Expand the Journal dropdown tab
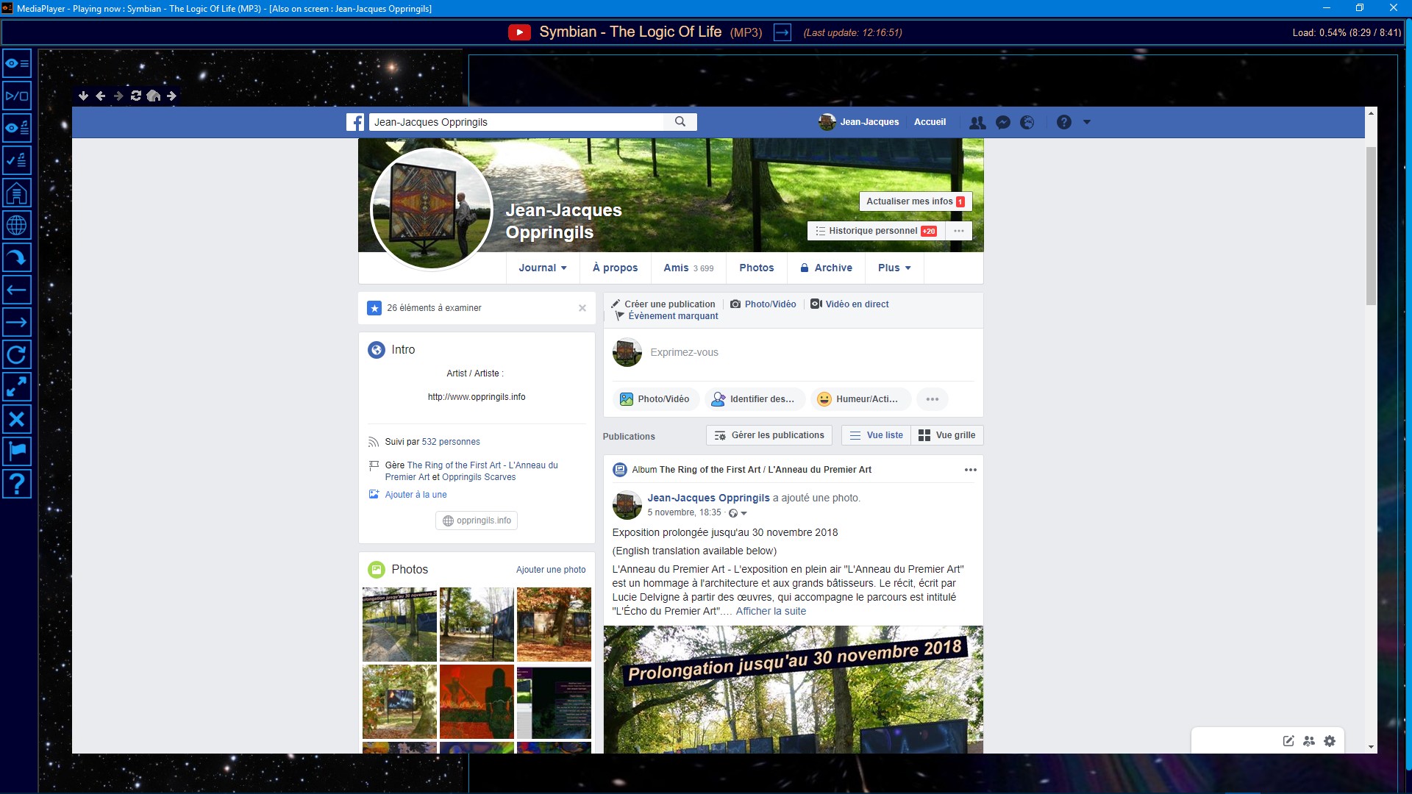This screenshot has width=1412, height=794. coord(542,268)
